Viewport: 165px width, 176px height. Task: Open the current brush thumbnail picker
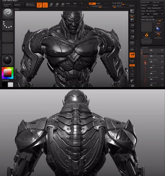pyautogui.click(x=8, y=14)
